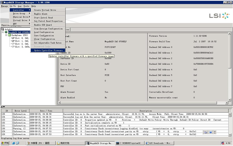Click Enable Alarm in Controller submenu
The width and height of the screenshot is (233, 146).
tap(41, 14)
